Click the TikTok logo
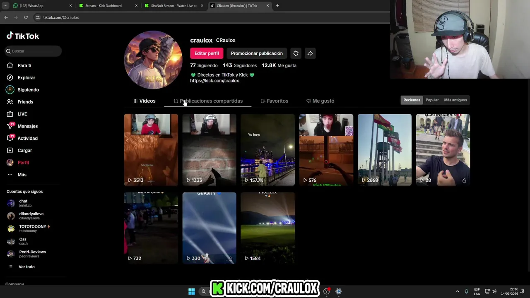 point(23,36)
